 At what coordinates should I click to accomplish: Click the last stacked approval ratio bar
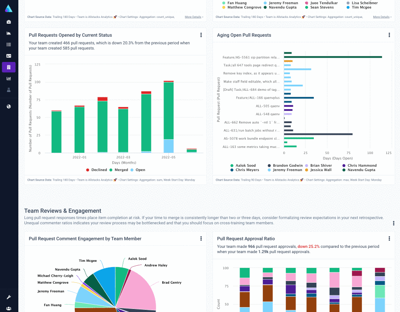tap(380, 290)
